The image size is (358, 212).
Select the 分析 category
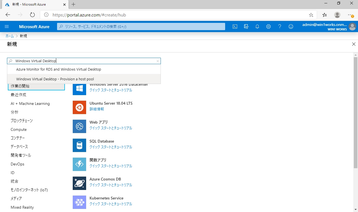point(15,112)
